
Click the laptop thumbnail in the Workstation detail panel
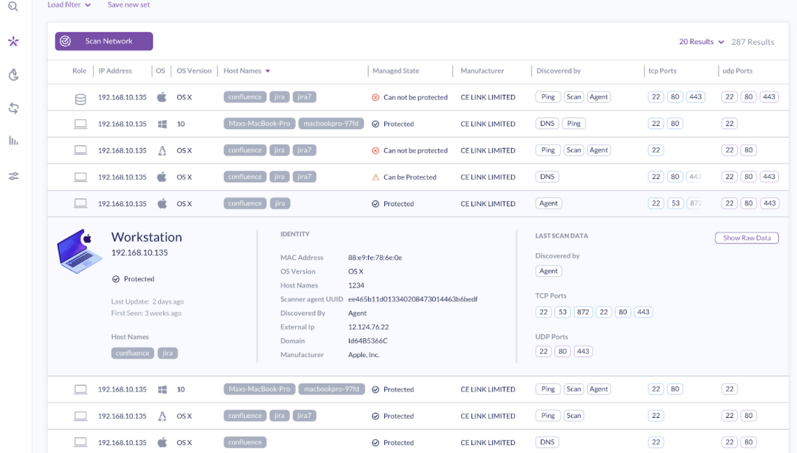(x=80, y=250)
